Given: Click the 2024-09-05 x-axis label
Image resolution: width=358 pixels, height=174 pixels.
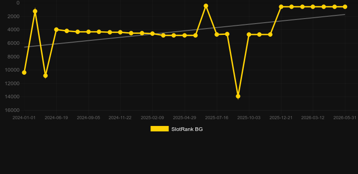Looking at the screenshot, I should pos(88,118).
